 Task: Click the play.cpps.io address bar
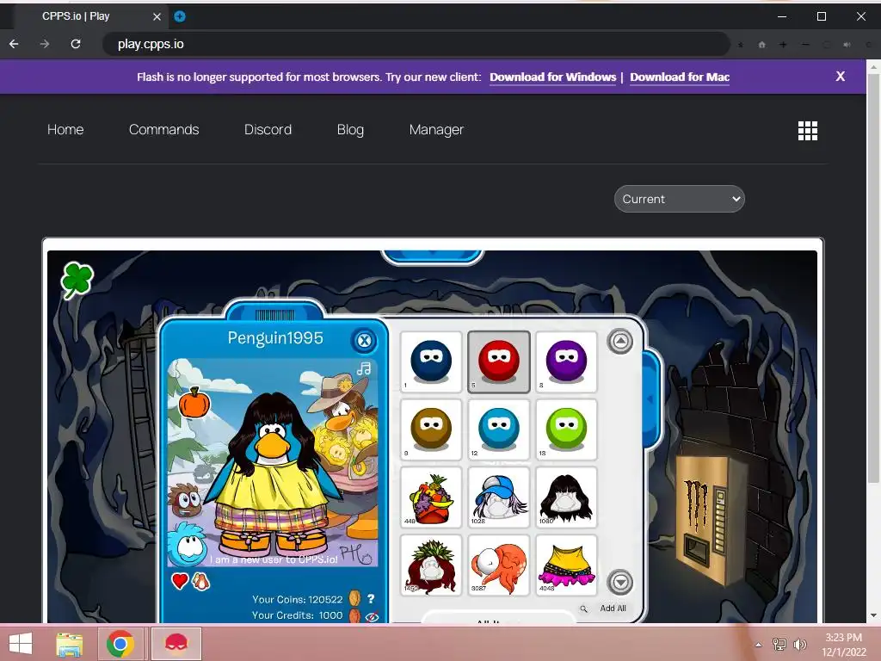point(416,44)
